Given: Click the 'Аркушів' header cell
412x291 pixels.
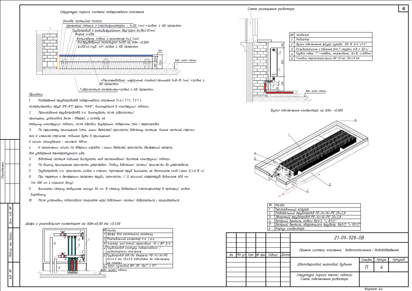Looking at the screenshot, I should [x=399, y=260].
